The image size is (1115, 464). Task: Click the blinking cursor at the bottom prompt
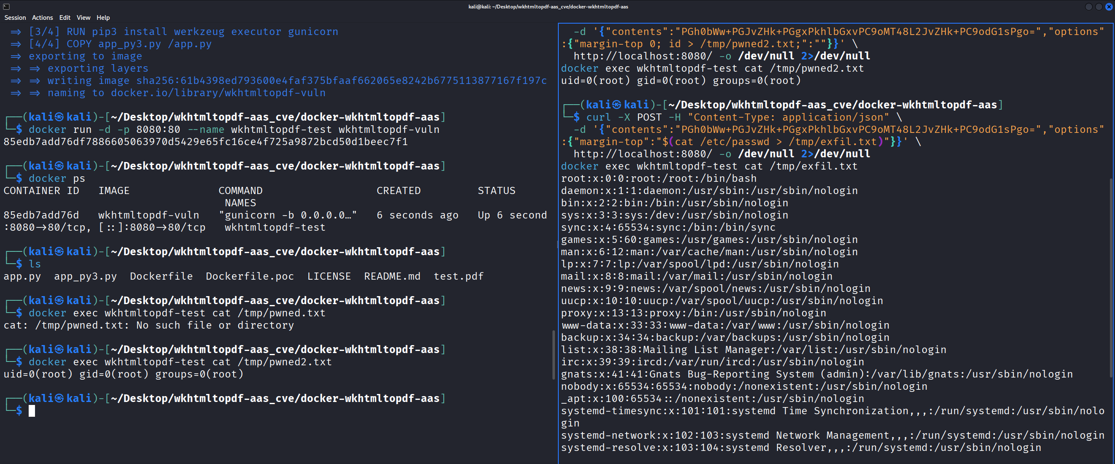[x=32, y=411]
